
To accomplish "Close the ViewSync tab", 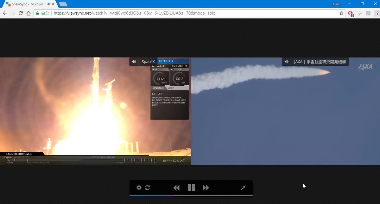I will [54, 4].
